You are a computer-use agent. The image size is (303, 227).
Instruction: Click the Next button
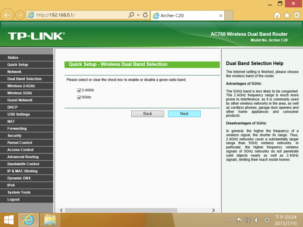tap(184, 113)
